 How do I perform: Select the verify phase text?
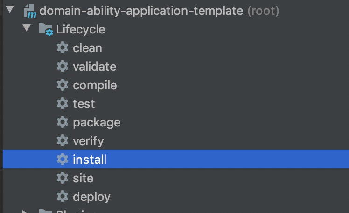(88, 141)
